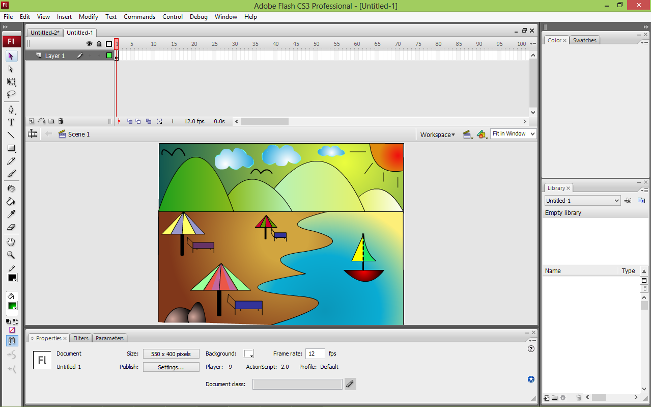Open the Commands menu
651x407 pixels.
pyautogui.click(x=139, y=16)
